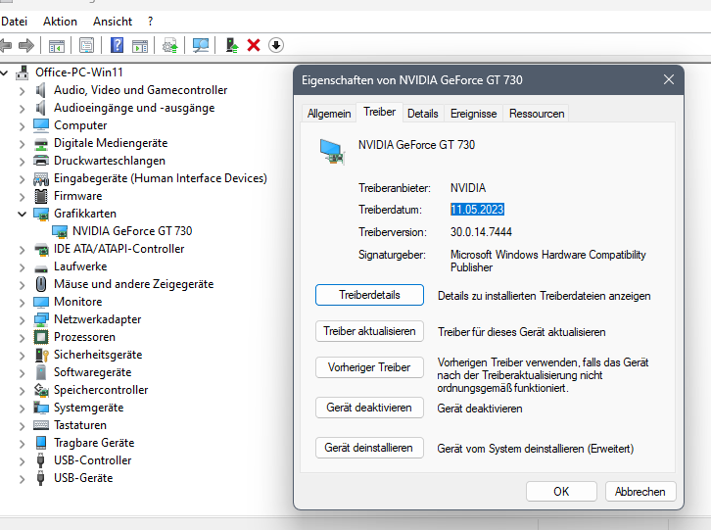Expand the Computer category
Viewport: 711px width, 530px height.
click(x=22, y=126)
